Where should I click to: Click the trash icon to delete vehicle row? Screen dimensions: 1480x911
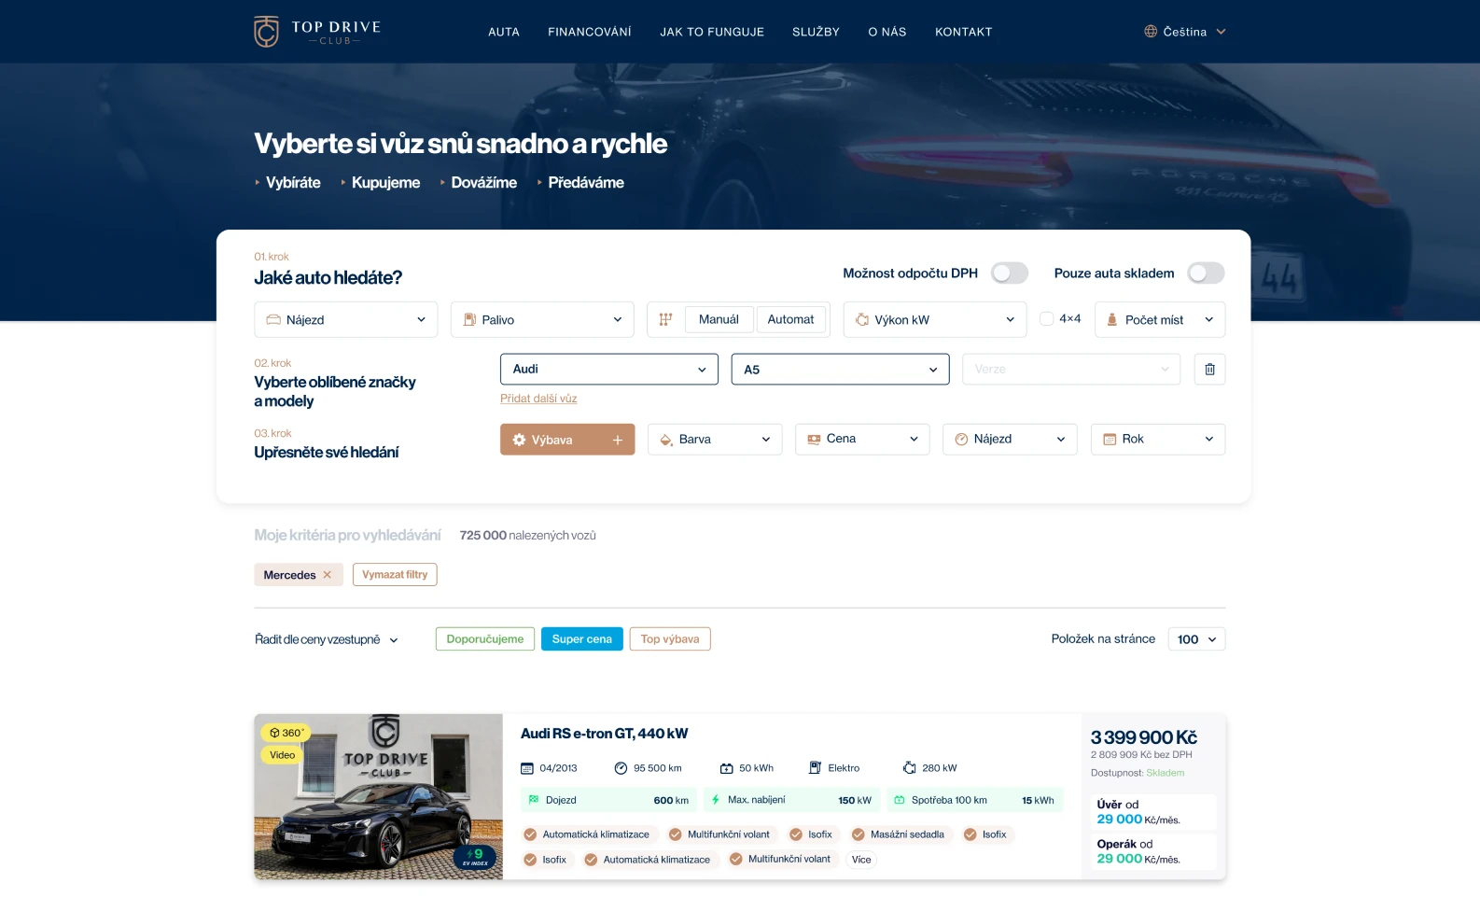tap(1209, 369)
